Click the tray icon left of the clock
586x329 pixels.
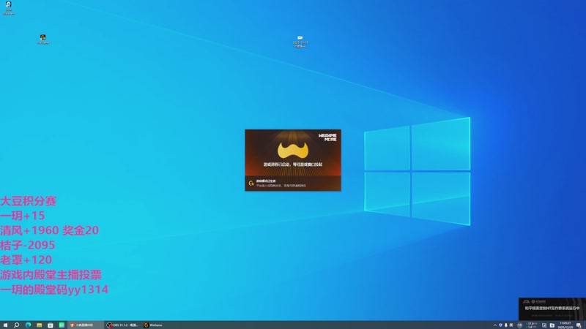click(x=552, y=325)
